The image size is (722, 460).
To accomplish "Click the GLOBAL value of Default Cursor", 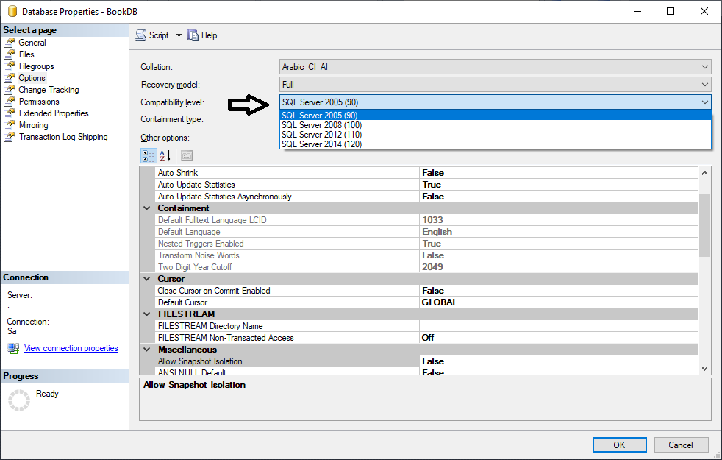I will point(440,302).
